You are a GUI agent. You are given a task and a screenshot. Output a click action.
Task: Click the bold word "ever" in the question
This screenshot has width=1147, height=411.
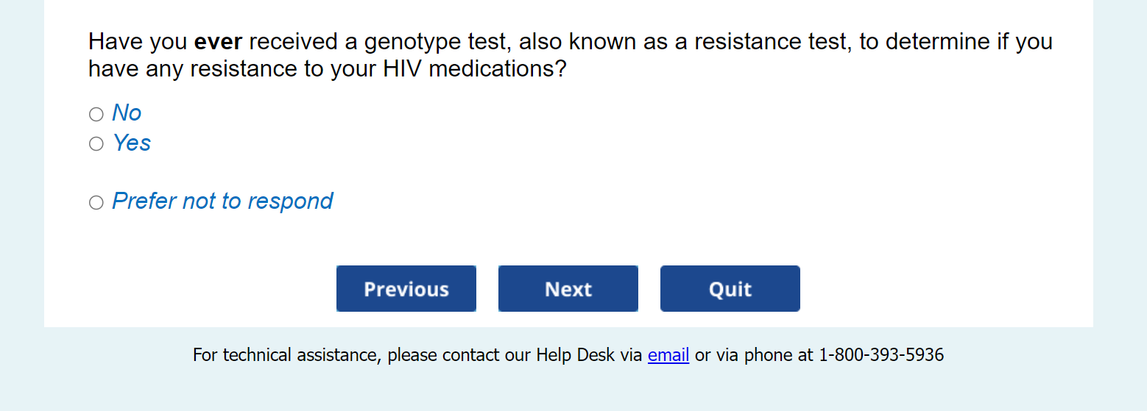(218, 42)
